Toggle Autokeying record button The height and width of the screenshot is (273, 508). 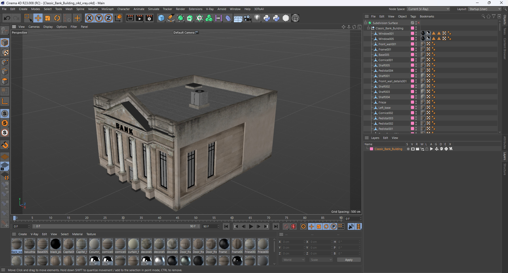coord(293,226)
